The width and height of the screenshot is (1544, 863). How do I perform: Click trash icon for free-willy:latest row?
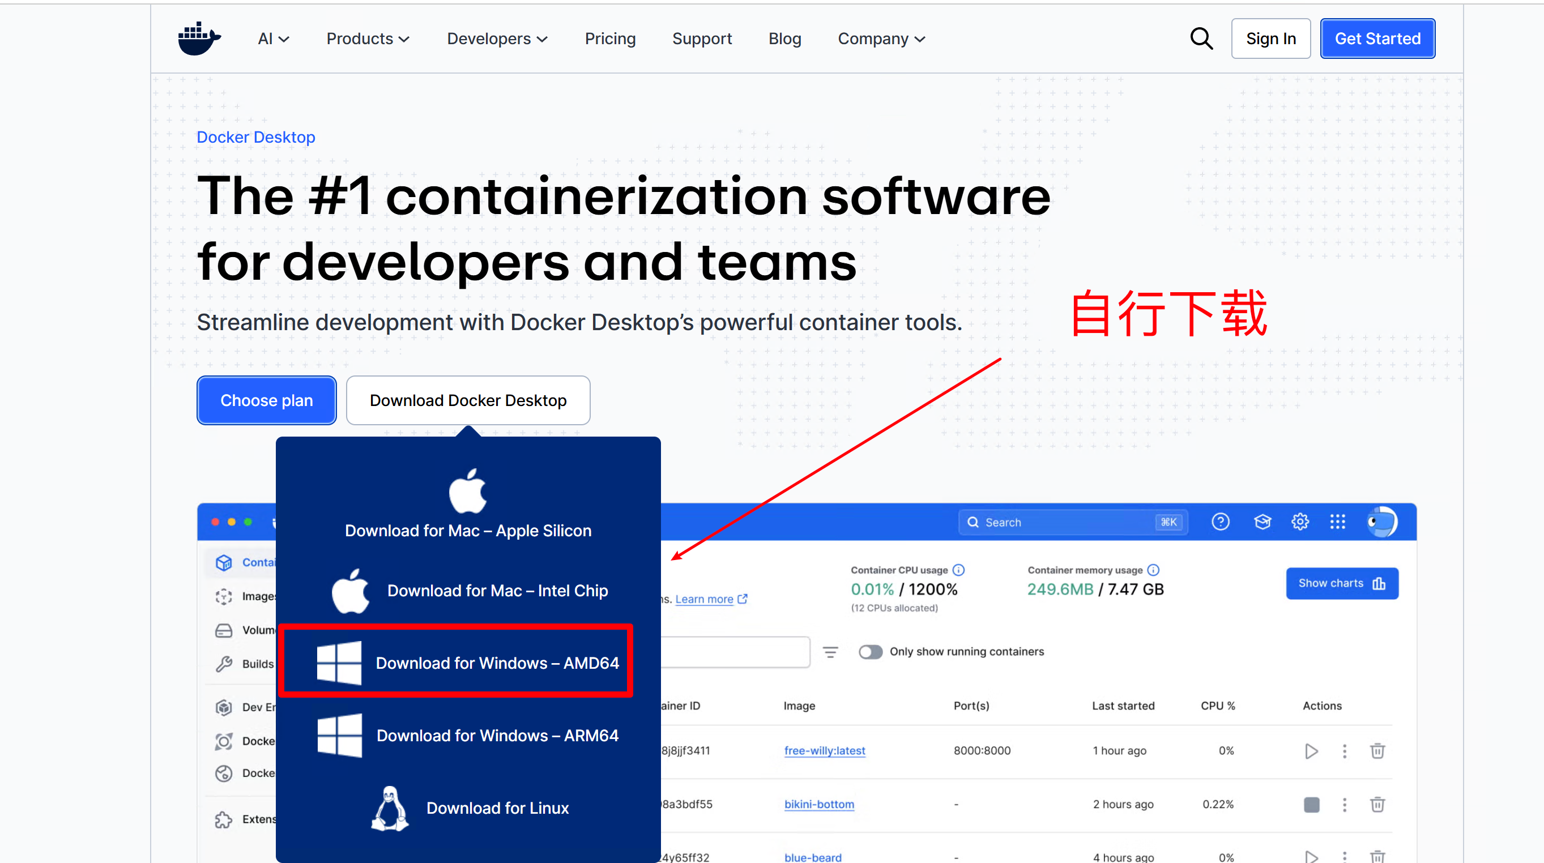tap(1377, 751)
